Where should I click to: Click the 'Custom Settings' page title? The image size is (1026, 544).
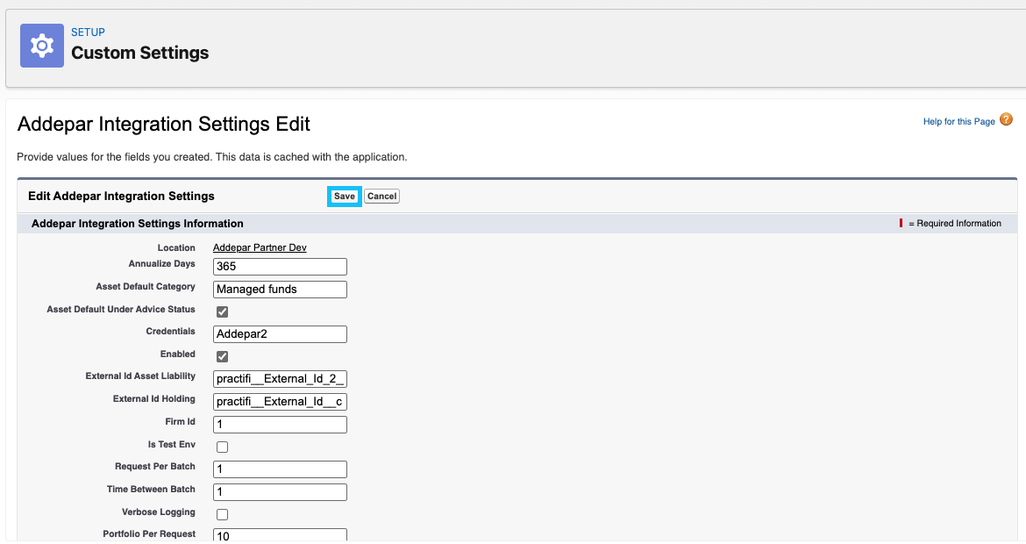pos(140,53)
